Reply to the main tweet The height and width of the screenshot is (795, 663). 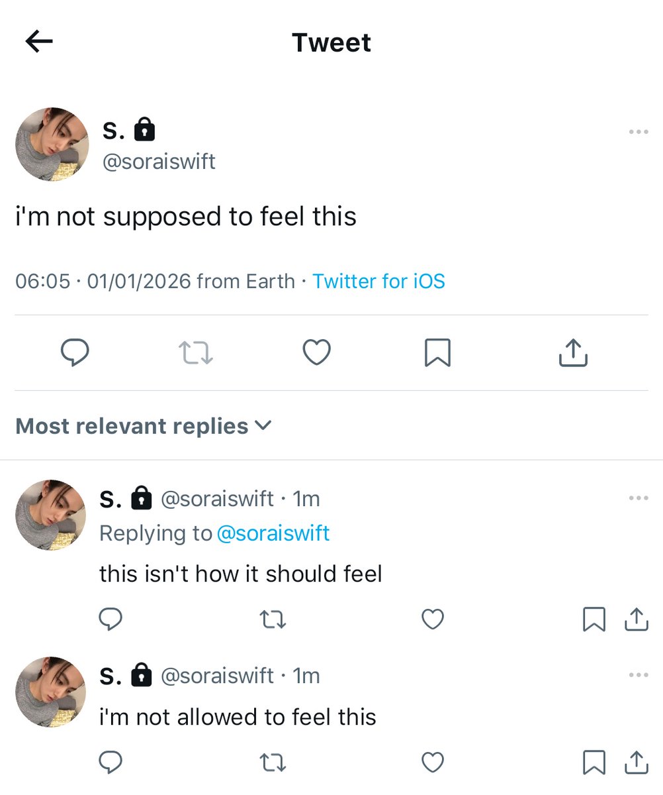coord(75,352)
